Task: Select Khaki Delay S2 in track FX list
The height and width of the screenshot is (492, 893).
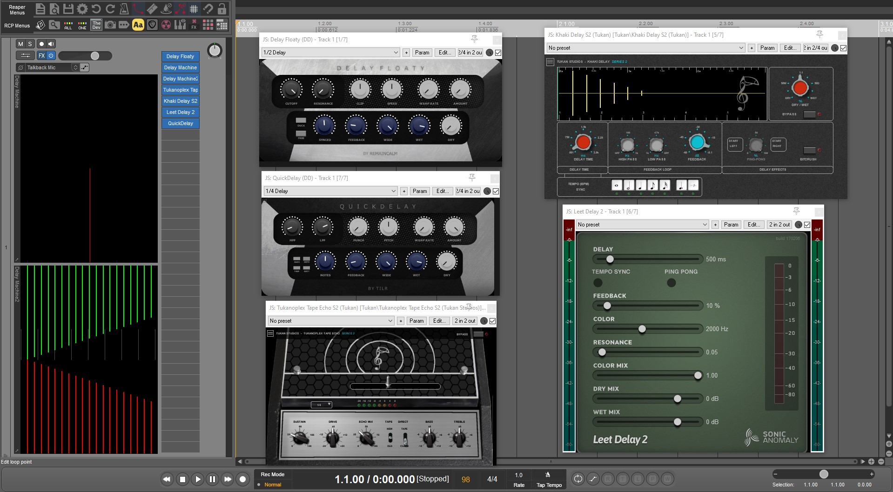Action: [181, 101]
